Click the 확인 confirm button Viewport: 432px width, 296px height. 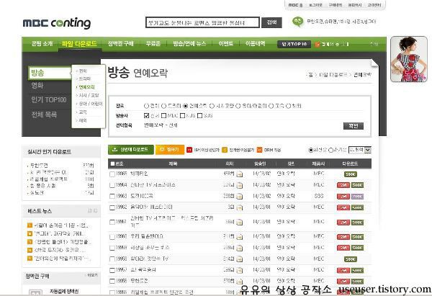click(354, 126)
